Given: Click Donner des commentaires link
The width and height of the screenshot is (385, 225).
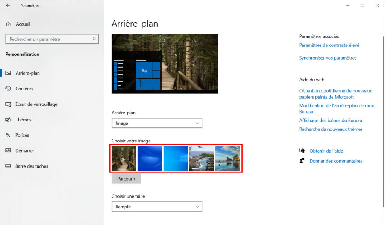Looking at the screenshot, I should (336, 161).
